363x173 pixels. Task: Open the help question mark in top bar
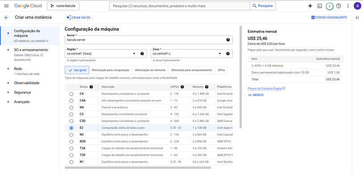tap(338, 6)
